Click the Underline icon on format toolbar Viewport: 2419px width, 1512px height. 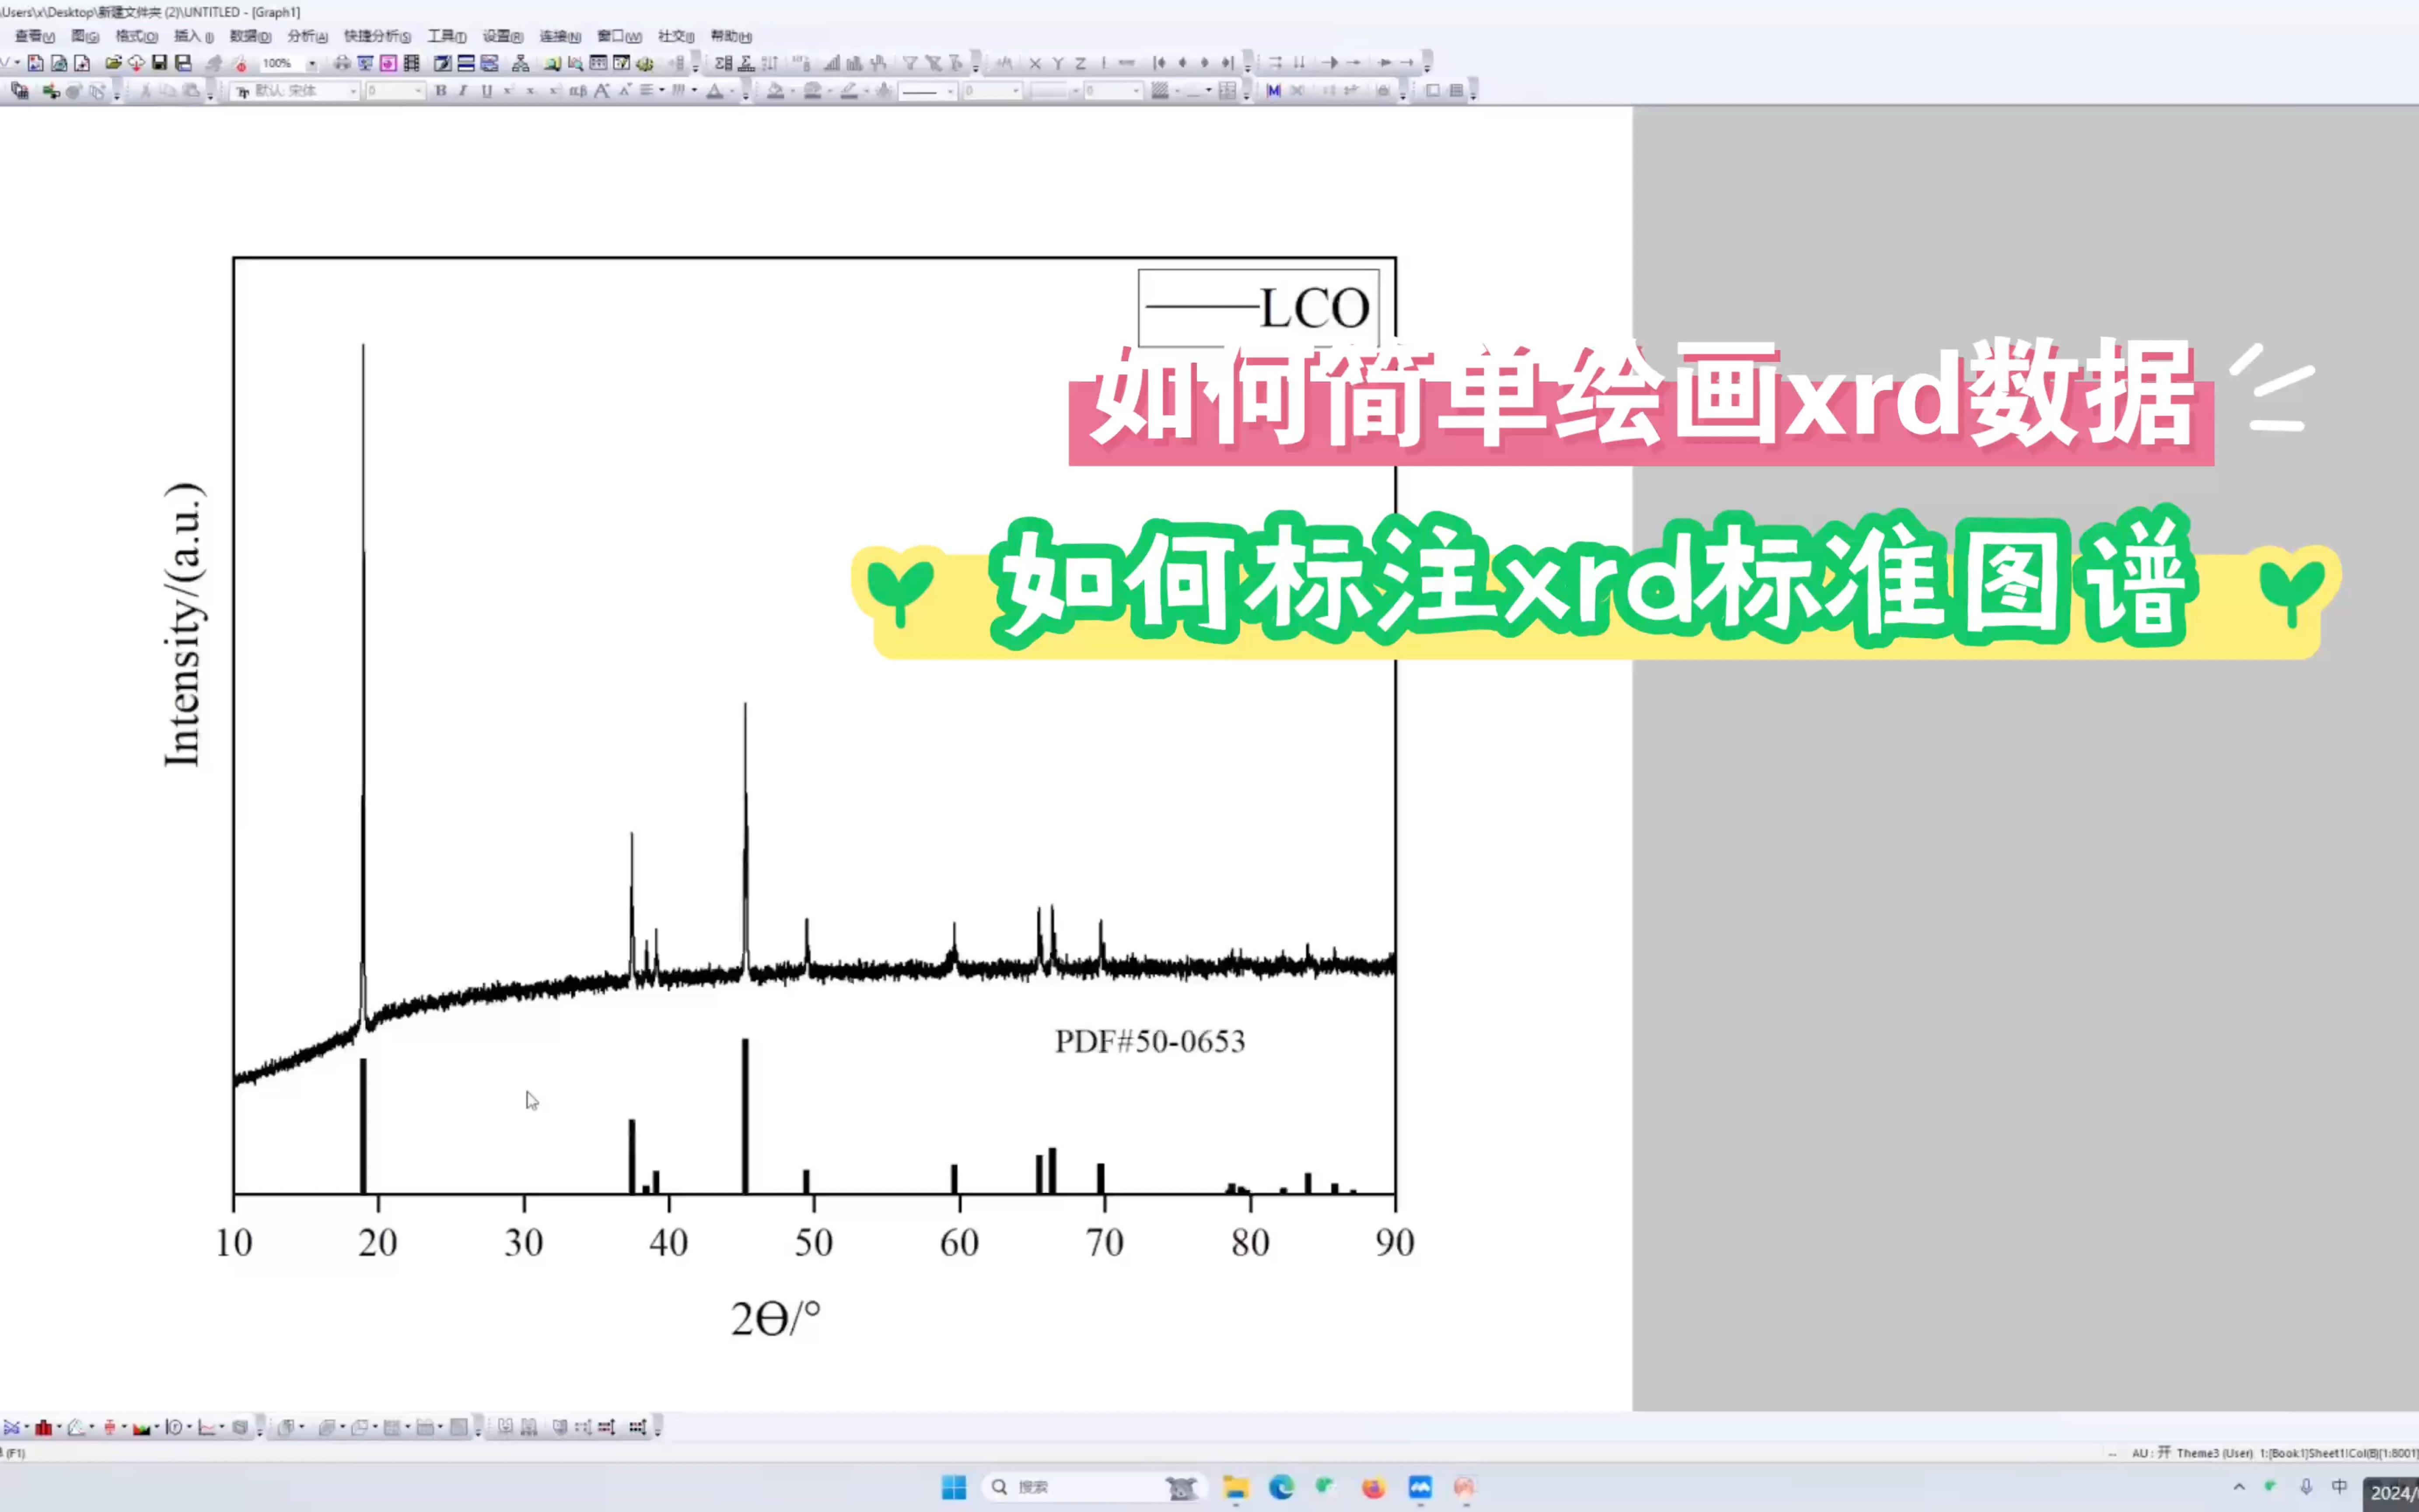pos(488,90)
